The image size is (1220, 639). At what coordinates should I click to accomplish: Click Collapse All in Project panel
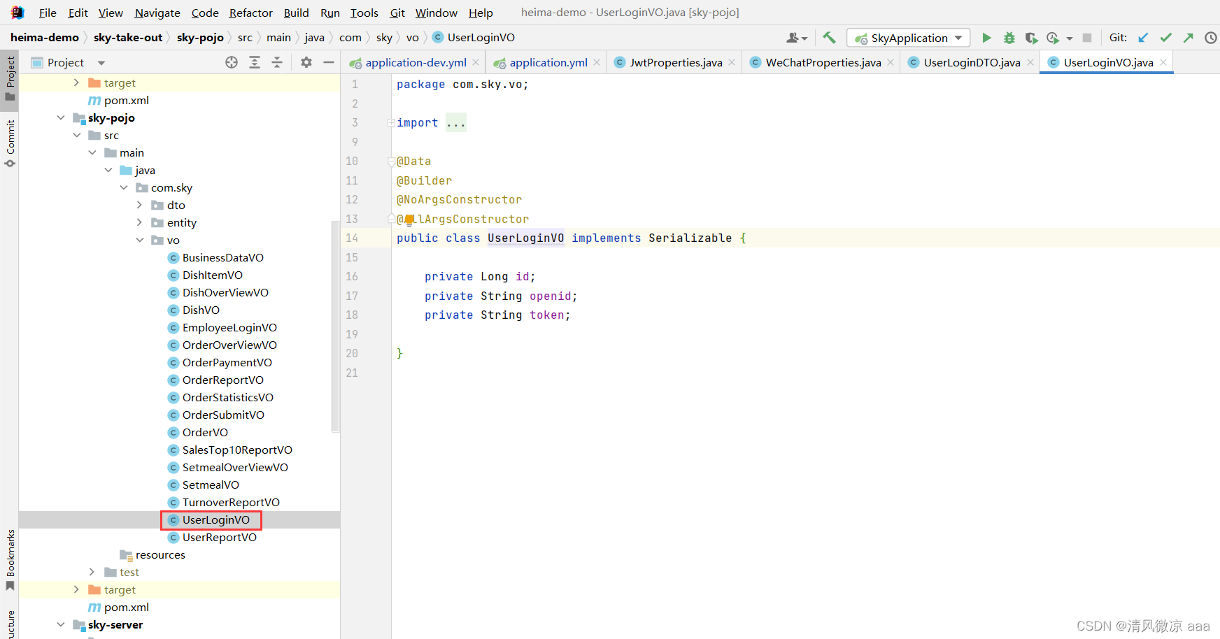[277, 62]
